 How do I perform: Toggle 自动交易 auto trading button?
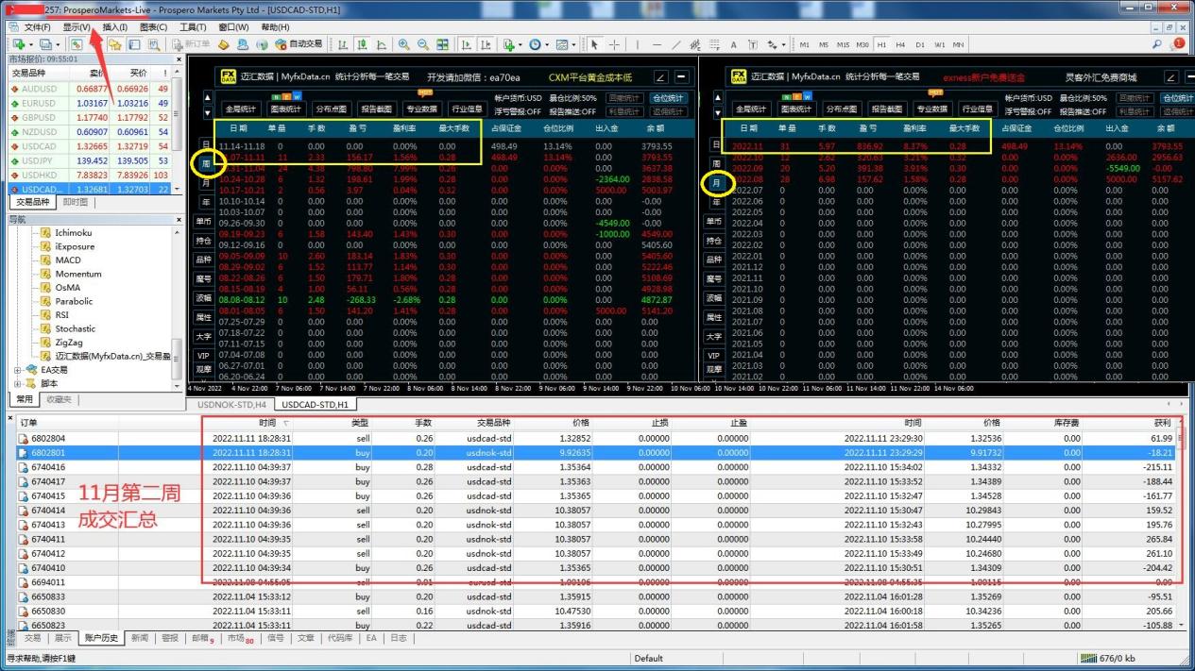[x=298, y=44]
